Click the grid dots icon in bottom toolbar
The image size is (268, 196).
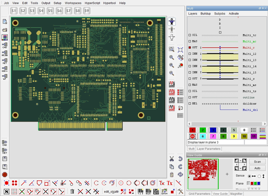pos(14,191)
